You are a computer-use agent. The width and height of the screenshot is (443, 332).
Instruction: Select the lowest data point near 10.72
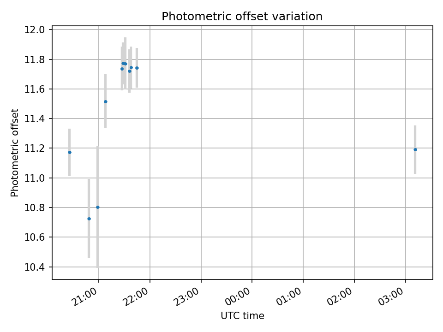click(x=89, y=219)
